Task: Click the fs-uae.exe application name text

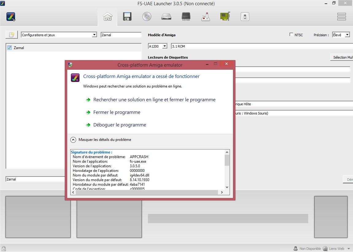Action: [x=138, y=161]
